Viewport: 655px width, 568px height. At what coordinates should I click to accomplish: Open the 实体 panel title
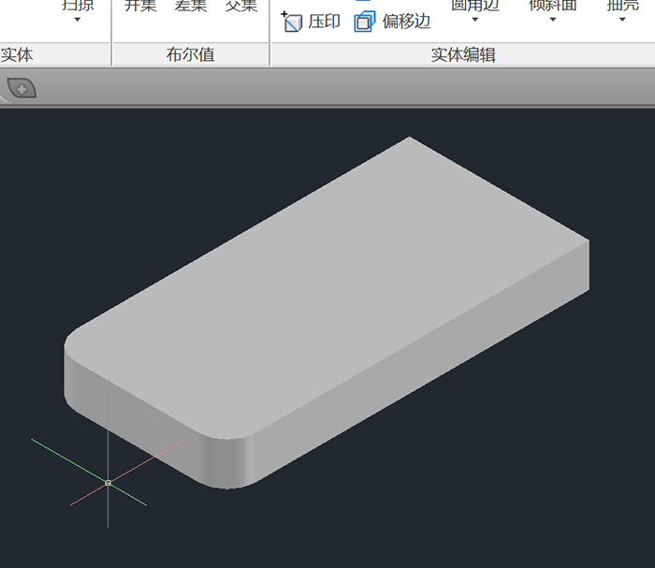(17, 54)
